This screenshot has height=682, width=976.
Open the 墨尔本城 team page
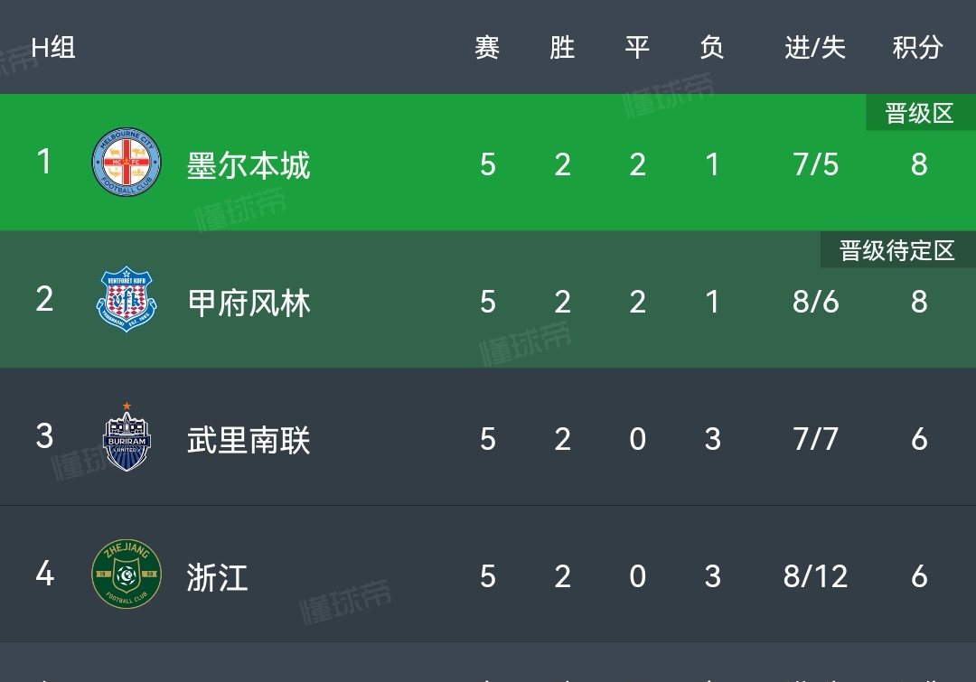point(249,165)
